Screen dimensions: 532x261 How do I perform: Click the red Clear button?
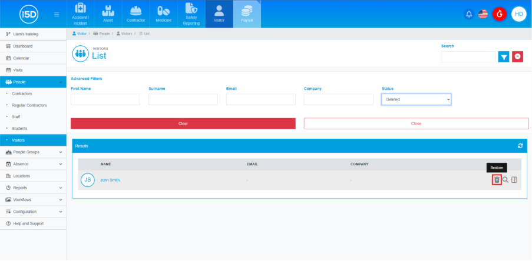tap(183, 123)
